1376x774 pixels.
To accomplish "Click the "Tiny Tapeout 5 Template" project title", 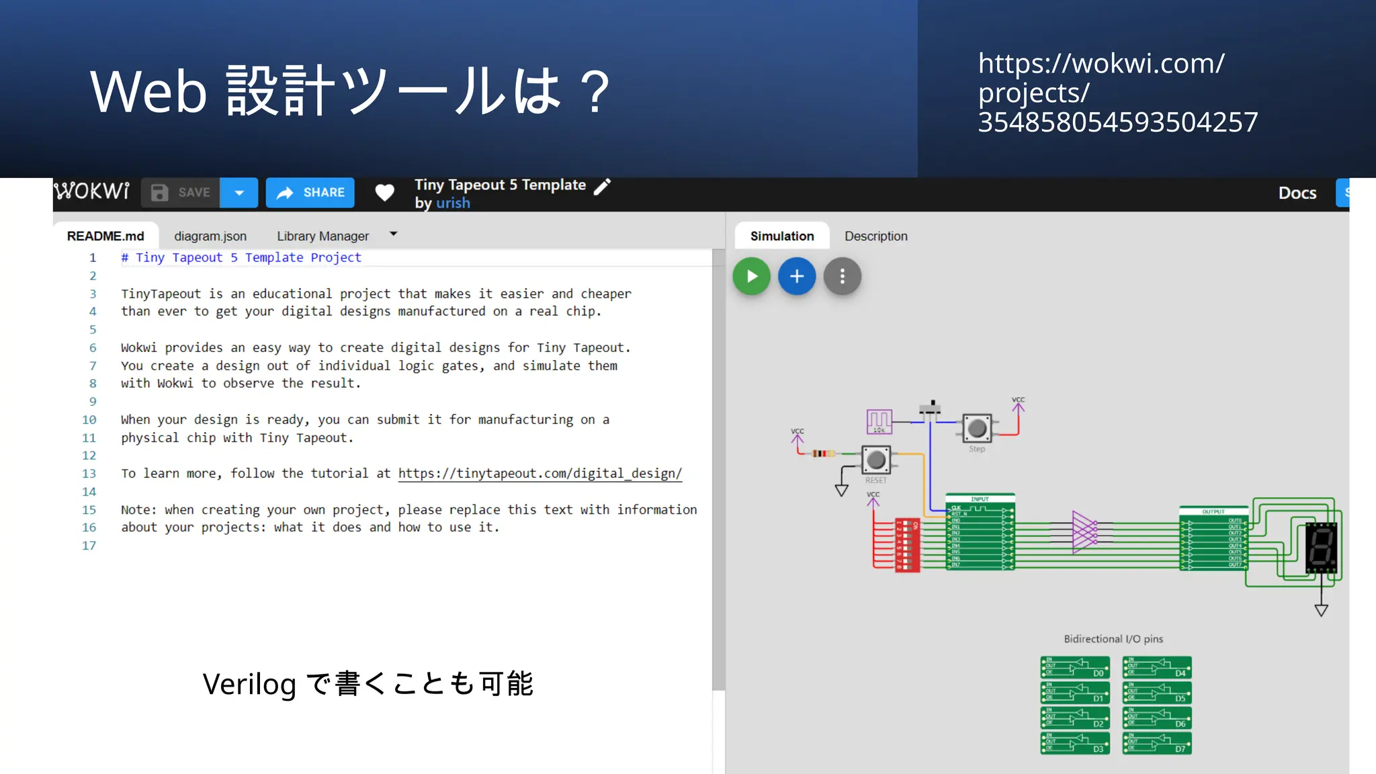I will pyautogui.click(x=500, y=185).
